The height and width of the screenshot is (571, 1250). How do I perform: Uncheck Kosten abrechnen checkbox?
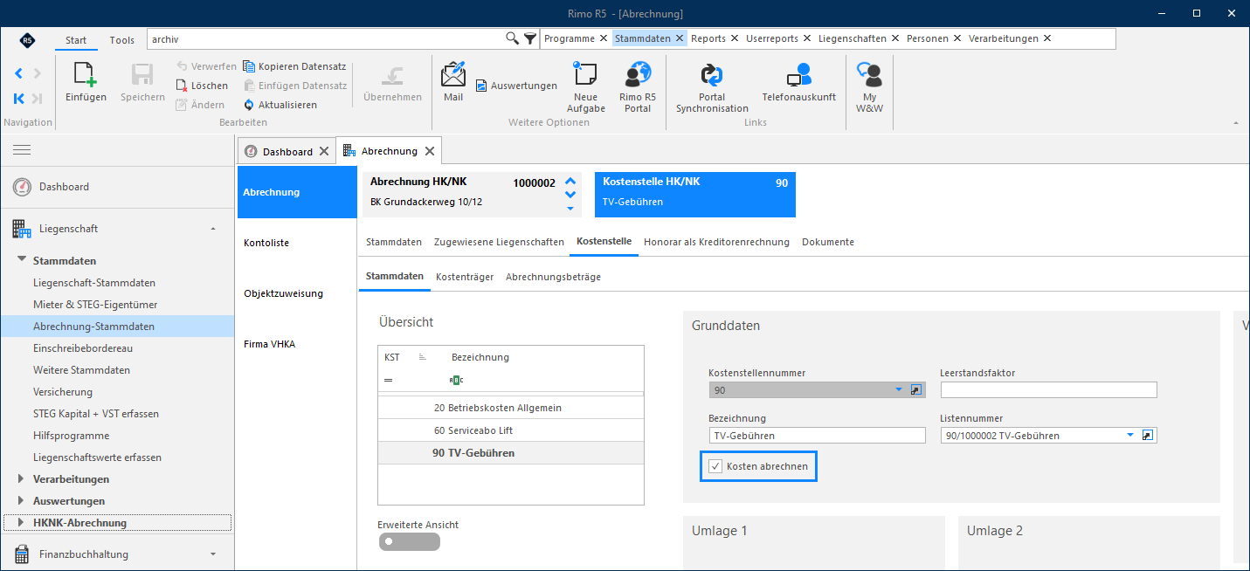[715, 466]
